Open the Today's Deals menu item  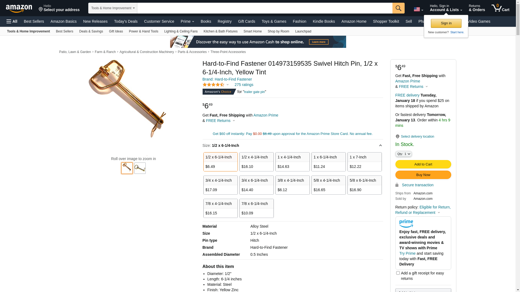pos(126,21)
